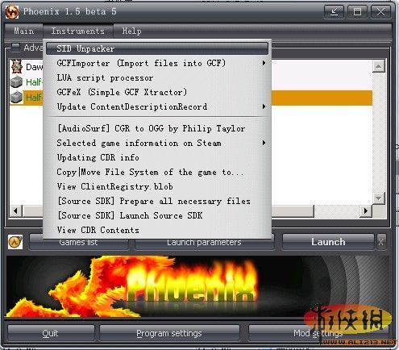The width and height of the screenshot is (399, 350).
Task: Open the Instruments menu
Action: coord(78,31)
